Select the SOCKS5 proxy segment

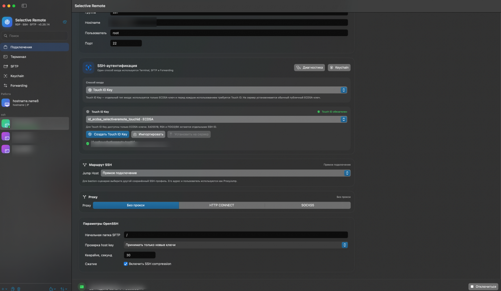click(x=308, y=205)
